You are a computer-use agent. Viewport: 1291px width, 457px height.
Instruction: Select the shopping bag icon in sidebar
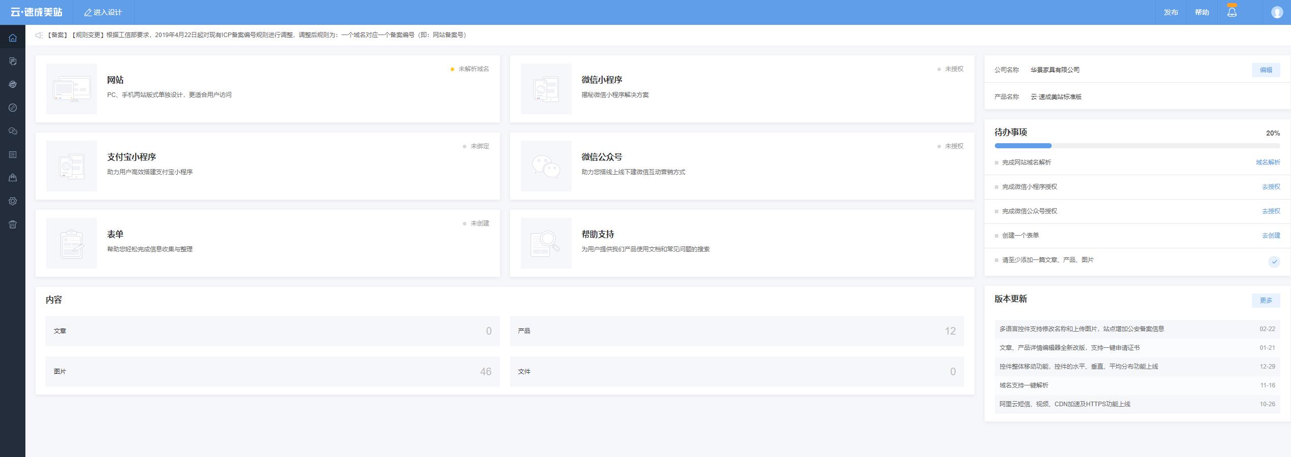click(12, 177)
